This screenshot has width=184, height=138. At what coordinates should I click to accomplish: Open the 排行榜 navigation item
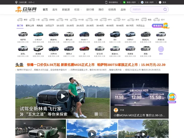(90, 9)
